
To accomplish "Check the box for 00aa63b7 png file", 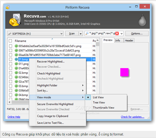I will coord(11,55).
